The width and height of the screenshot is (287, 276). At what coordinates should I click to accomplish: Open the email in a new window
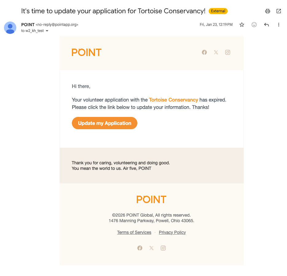[x=279, y=11]
